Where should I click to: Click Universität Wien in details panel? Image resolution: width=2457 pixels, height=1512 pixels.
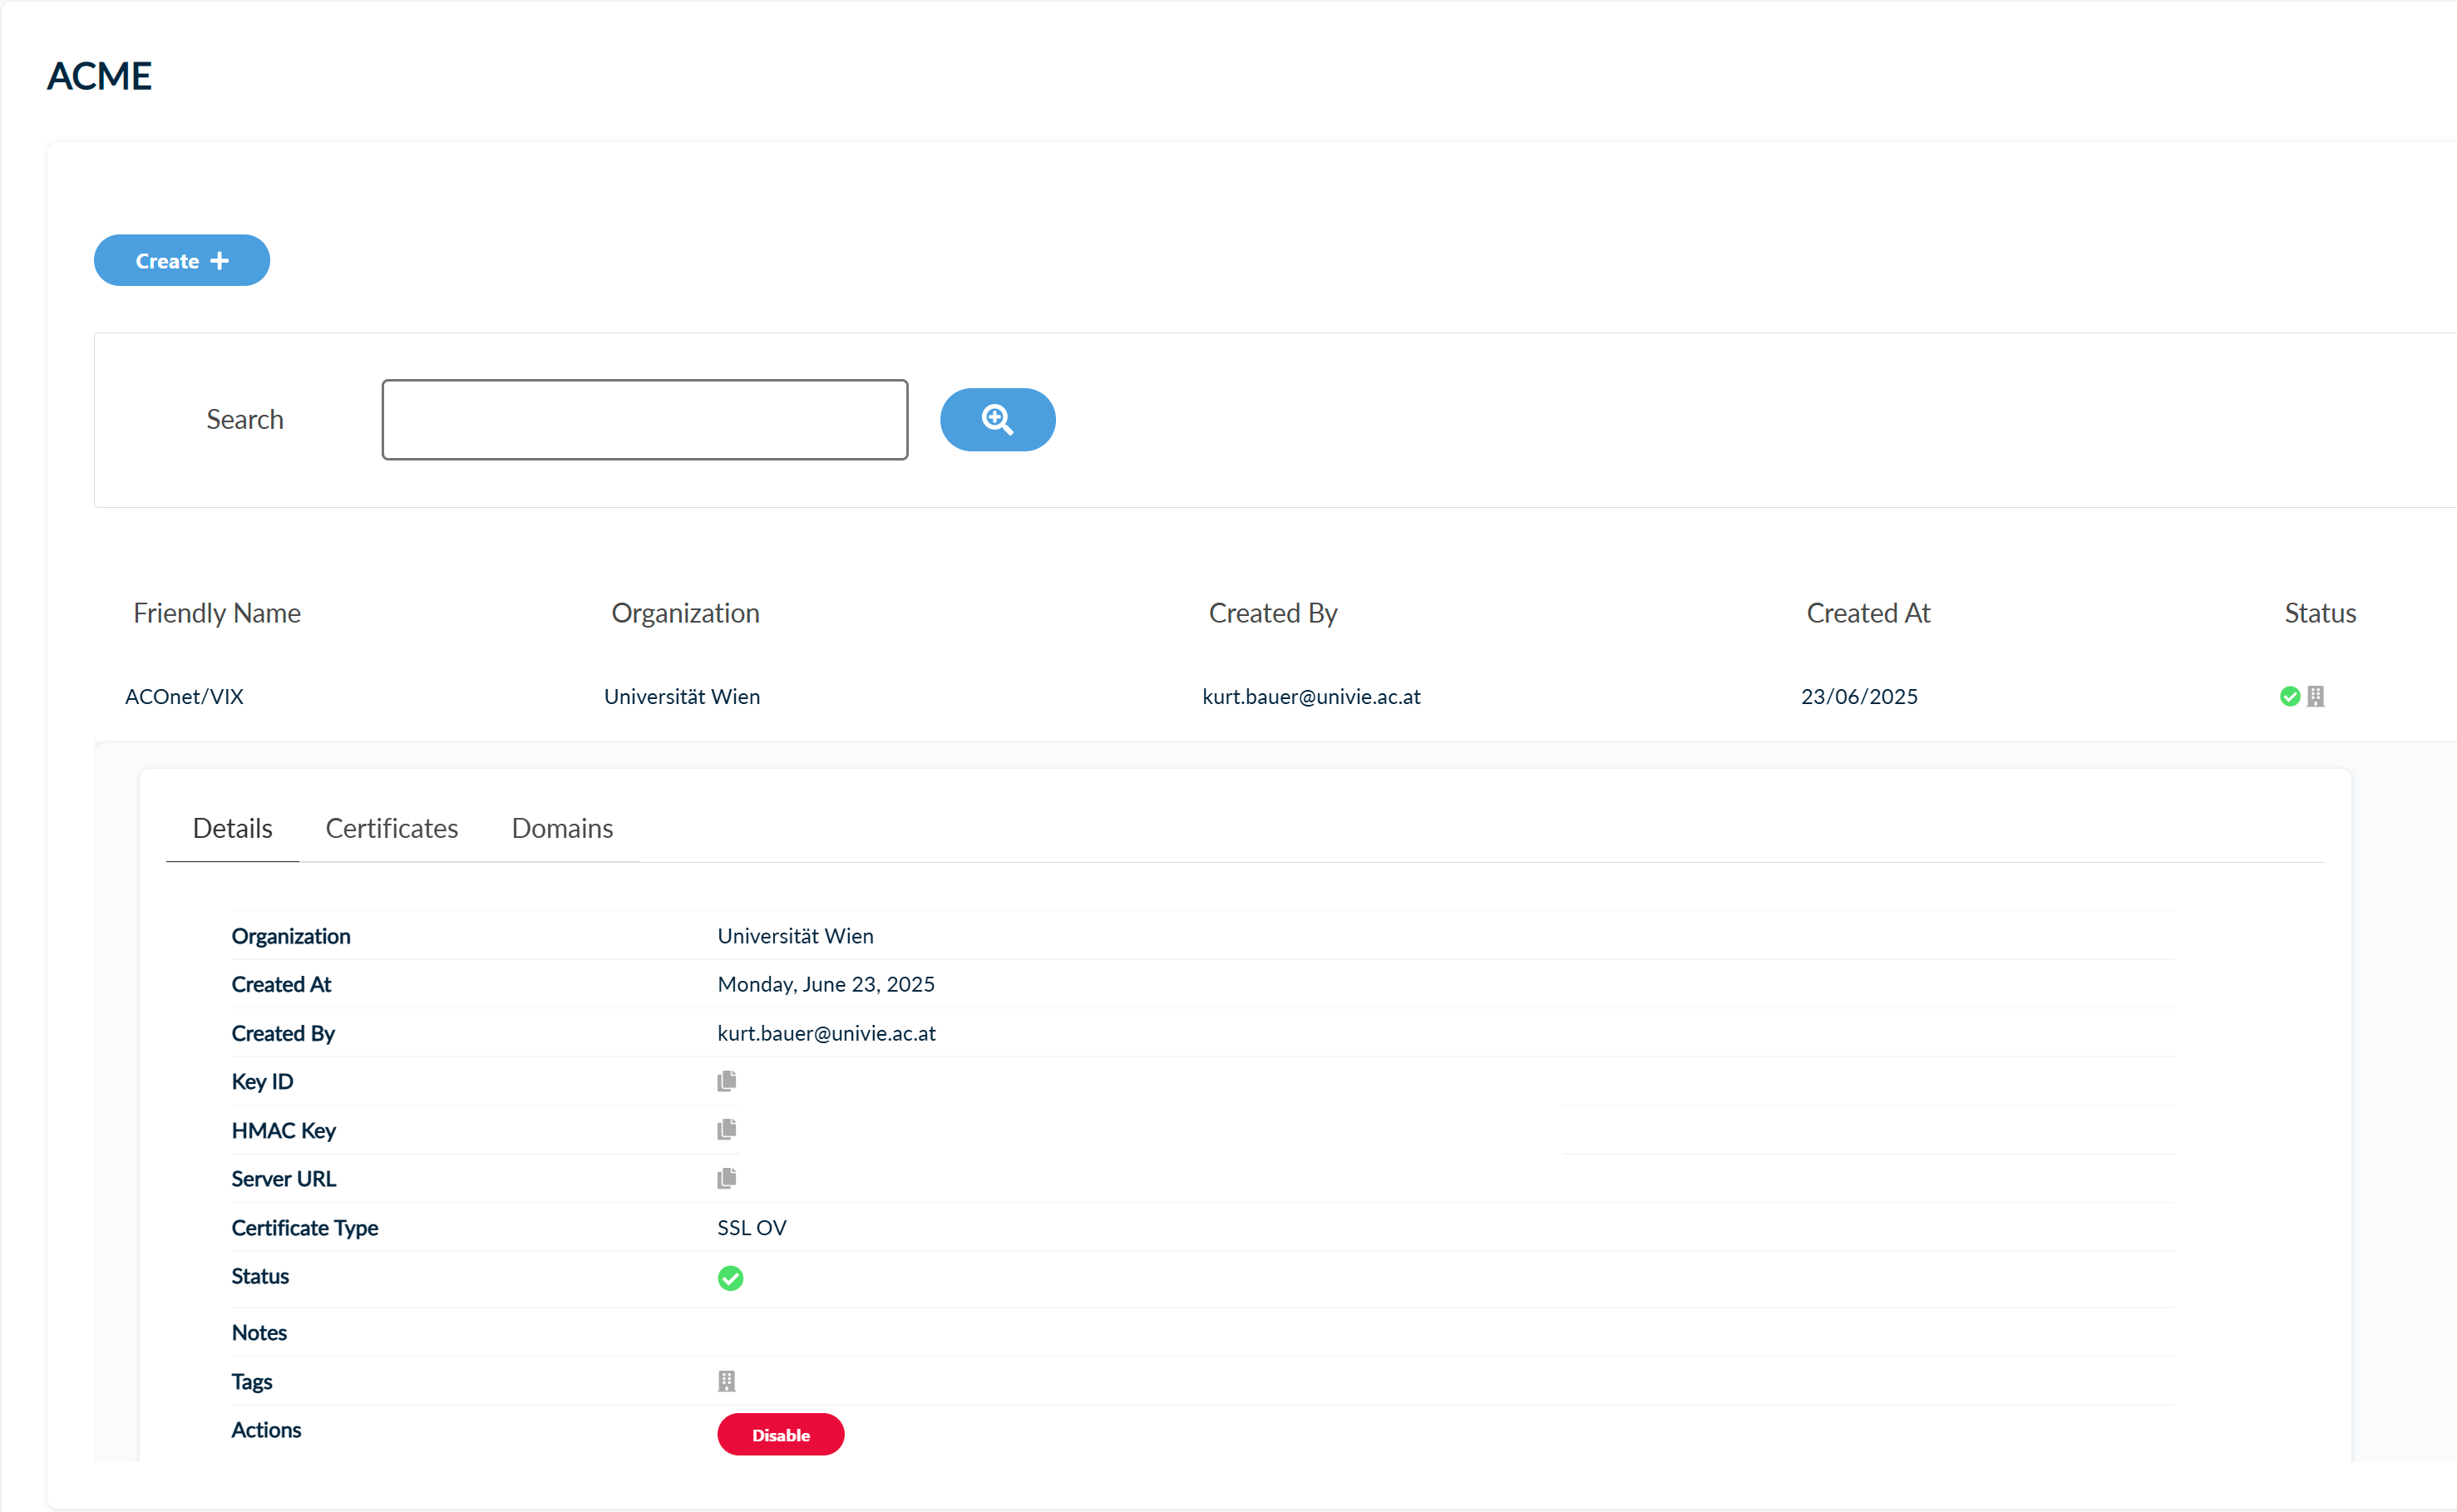(x=795, y=936)
